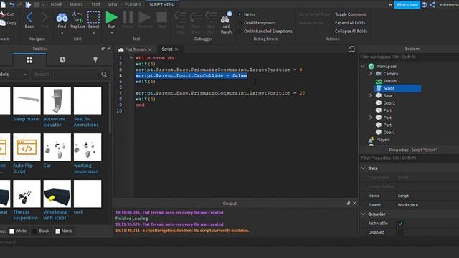
Task: Select Door2 in the Explorer tree
Action: tap(389, 103)
